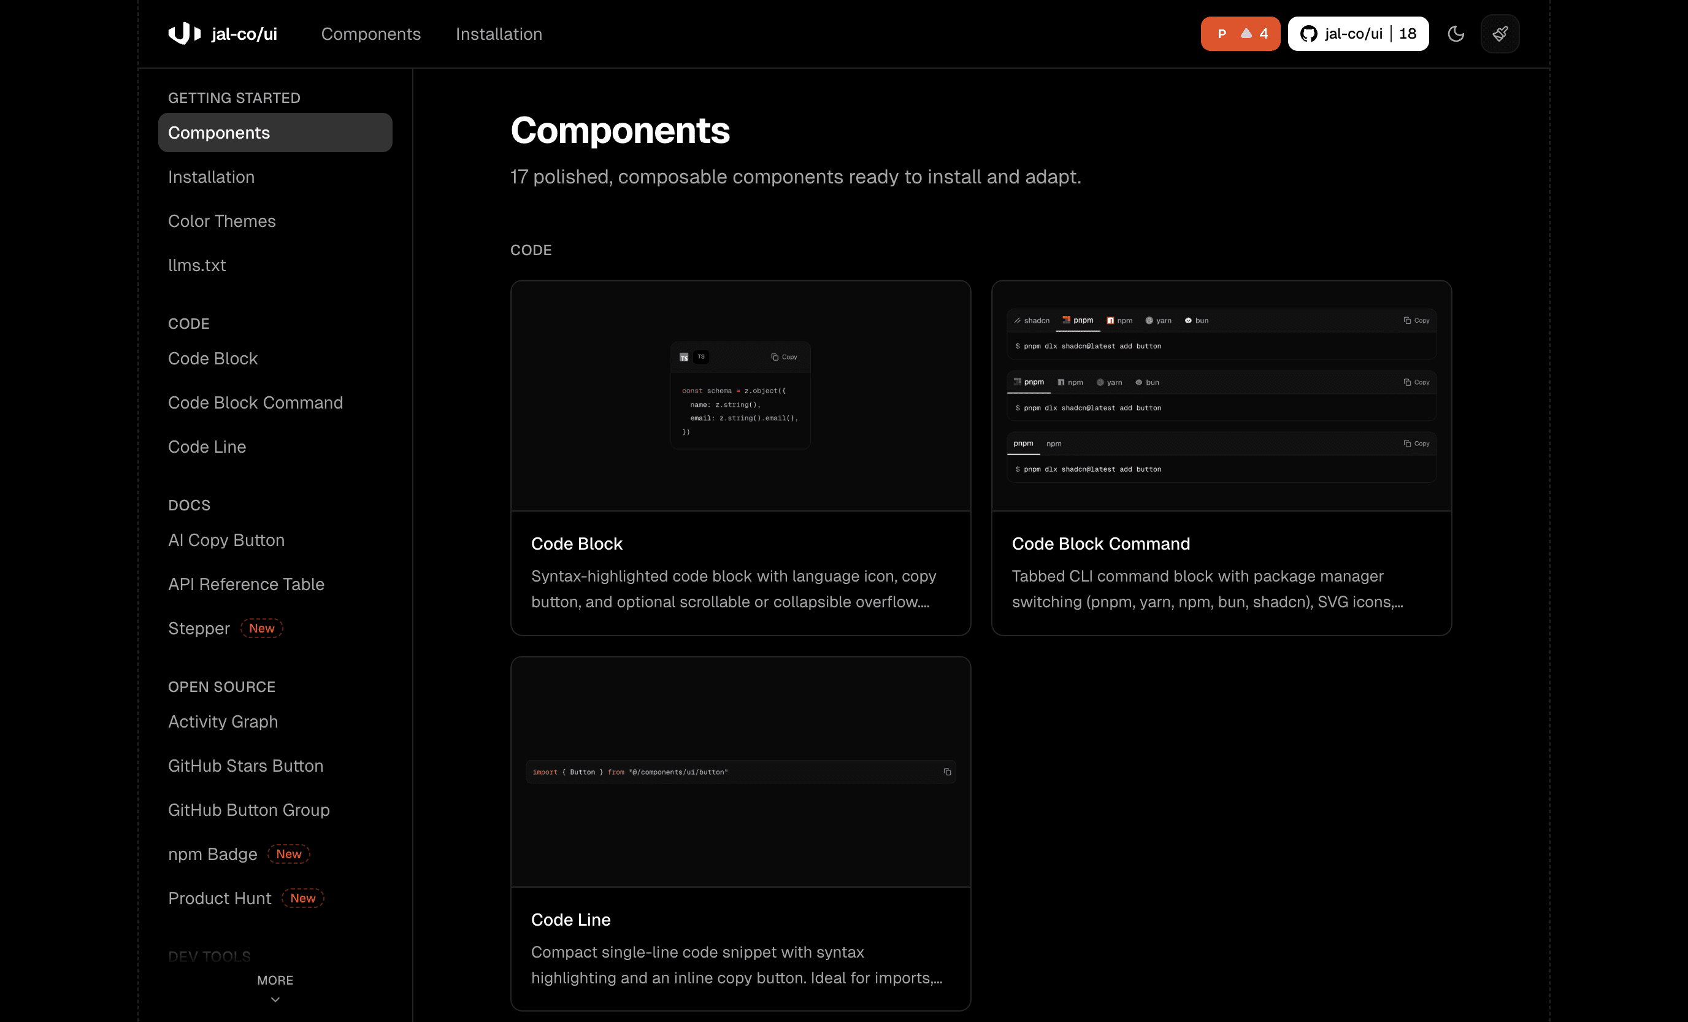Click the copy icon in Code Line preview
This screenshot has height=1022, width=1688.
[x=947, y=772]
